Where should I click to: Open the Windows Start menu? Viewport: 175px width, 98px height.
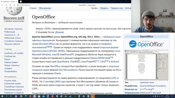2,96
